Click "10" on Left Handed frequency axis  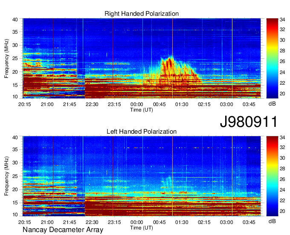click(x=15, y=215)
